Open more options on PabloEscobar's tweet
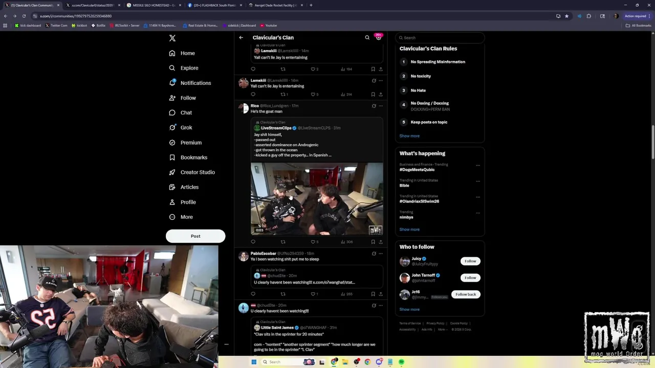This screenshot has height=368, width=655. [x=380, y=254]
